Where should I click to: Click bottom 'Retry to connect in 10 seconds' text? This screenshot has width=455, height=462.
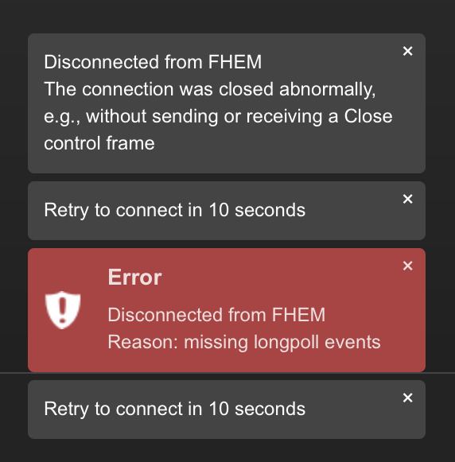(175, 409)
